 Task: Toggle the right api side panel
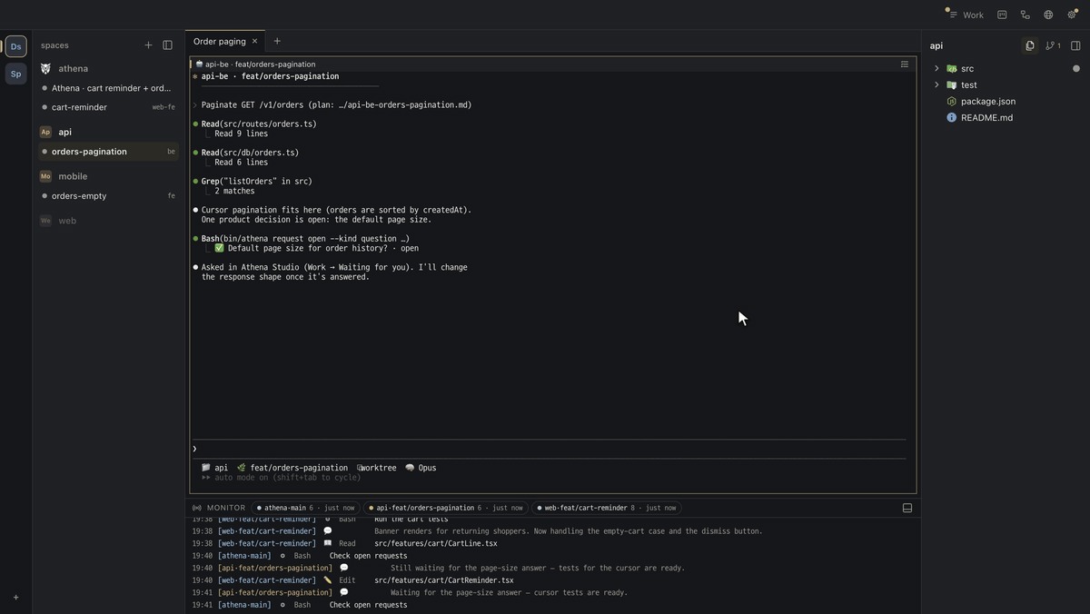click(x=1075, y=45)
